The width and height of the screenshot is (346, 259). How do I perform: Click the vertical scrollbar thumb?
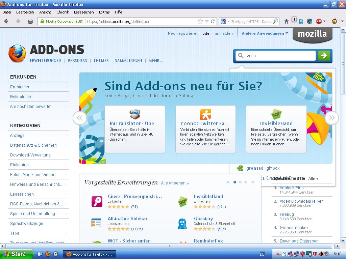pyautogui.click(x=343, y=64)
